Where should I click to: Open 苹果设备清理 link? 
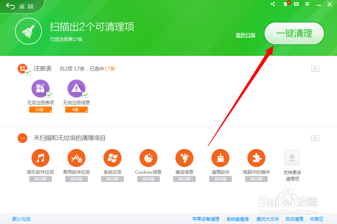pyautogui.click(x=206, y=219)
